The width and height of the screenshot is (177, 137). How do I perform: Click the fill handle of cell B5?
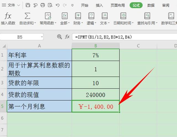(x=119, y=112)
